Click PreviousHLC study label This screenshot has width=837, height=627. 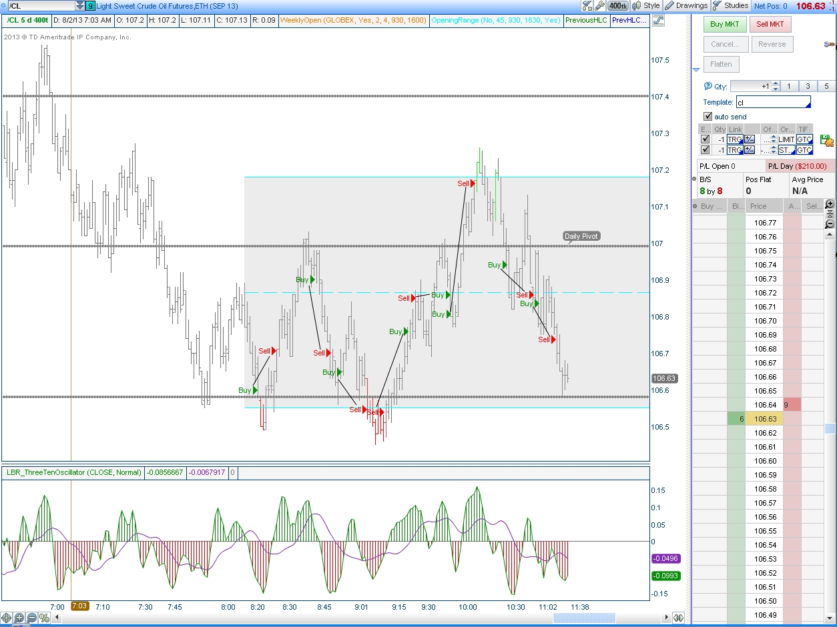[586, 20]
